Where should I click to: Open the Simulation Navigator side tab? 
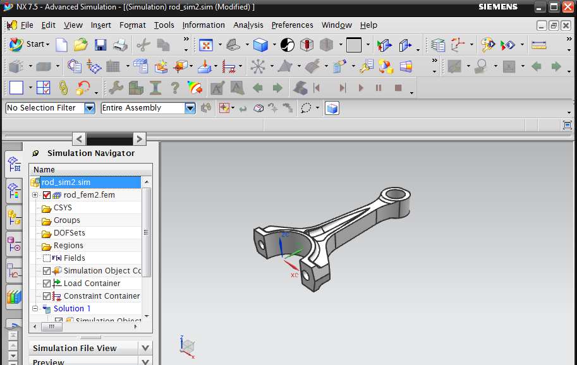coord(14,164)
